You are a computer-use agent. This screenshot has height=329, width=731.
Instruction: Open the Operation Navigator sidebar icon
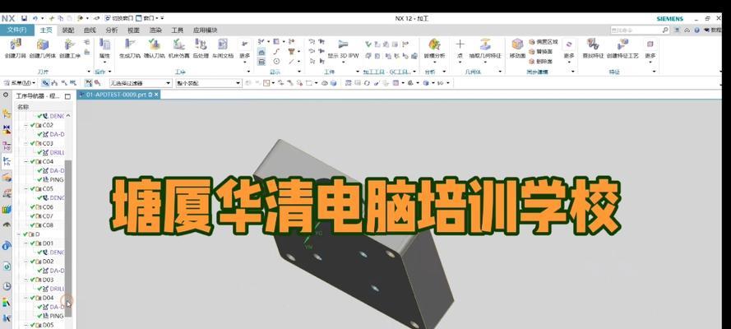point(7,161)
